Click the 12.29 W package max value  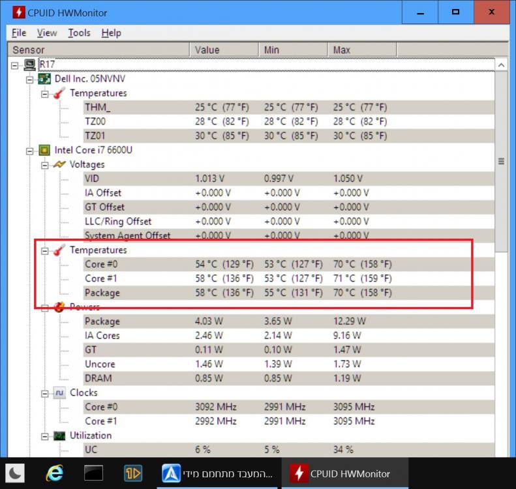tap(350, 321)
